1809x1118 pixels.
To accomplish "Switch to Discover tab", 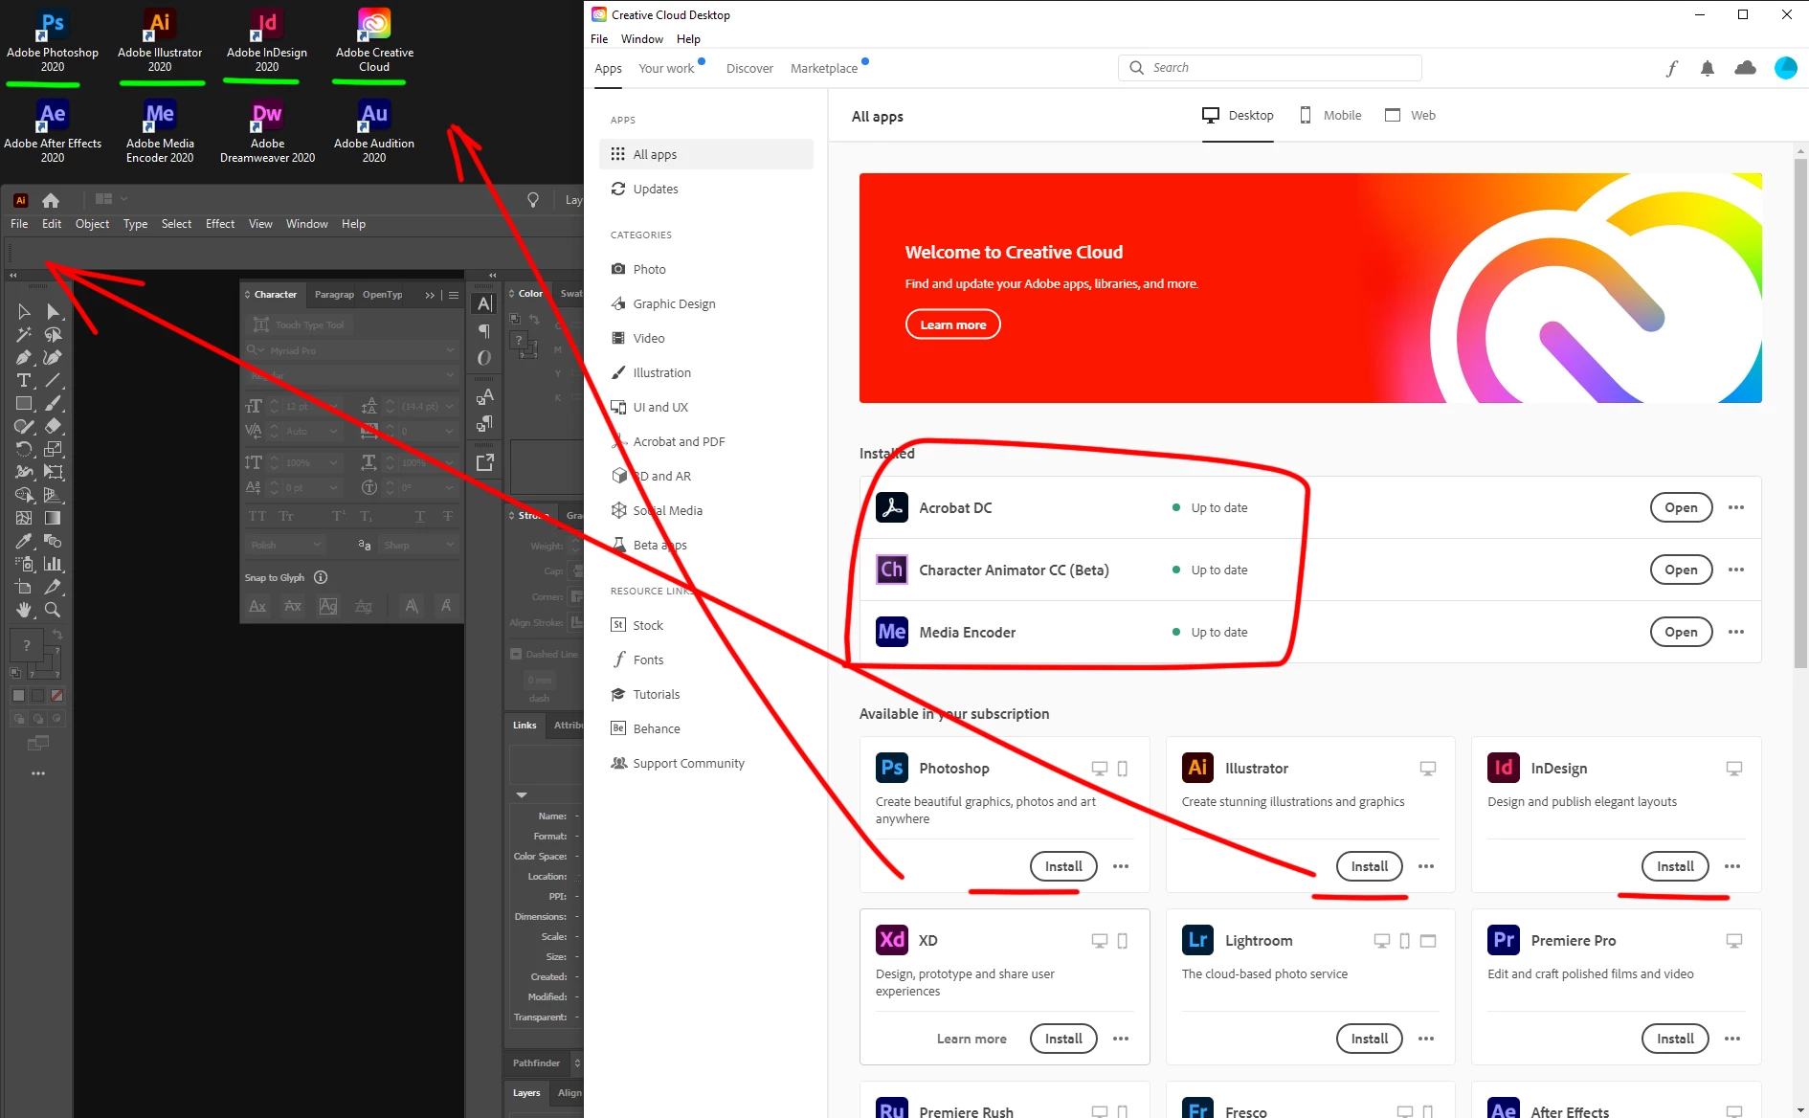I will point(749,68).
